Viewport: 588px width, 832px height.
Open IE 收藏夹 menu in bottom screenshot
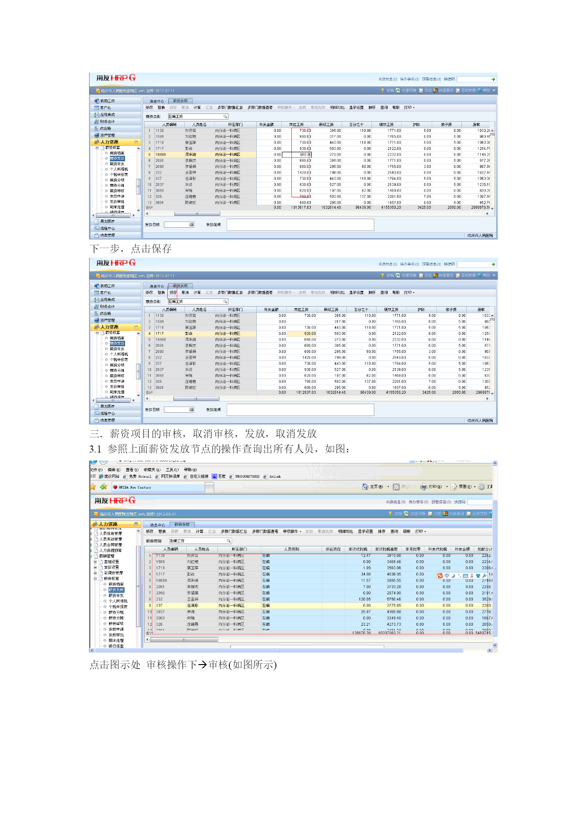(152, 470)
